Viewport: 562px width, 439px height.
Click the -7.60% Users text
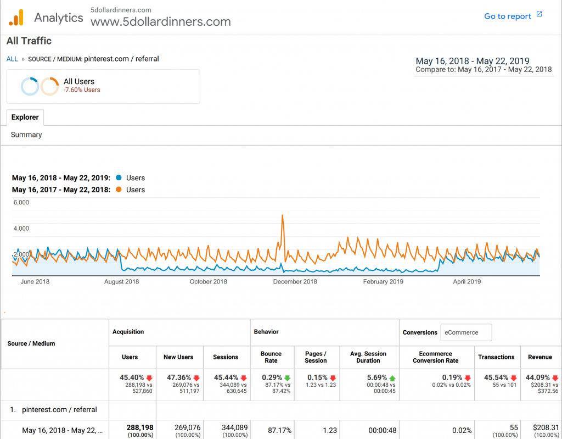click(82, 90)
